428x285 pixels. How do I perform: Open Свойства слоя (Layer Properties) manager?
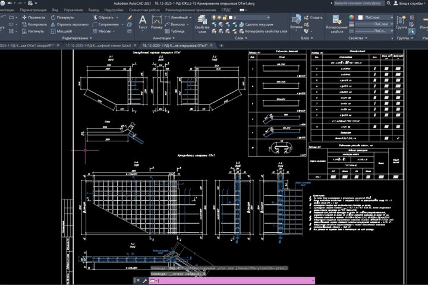tap(202, 24)
